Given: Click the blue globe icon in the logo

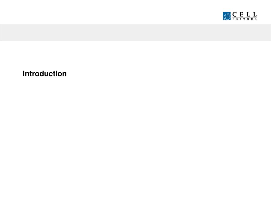Looking at the screenshot, I should tap(227, 16).
